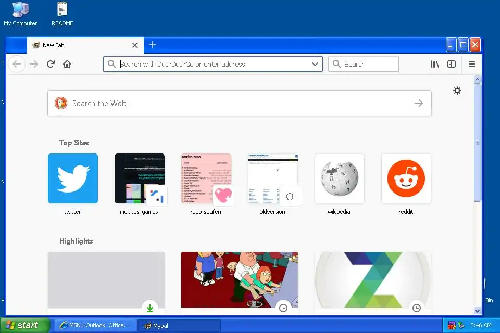Viewport: 500px width, 333px height.
Task: Open the Z logo highlight card
Action: [x=373, y=282]
